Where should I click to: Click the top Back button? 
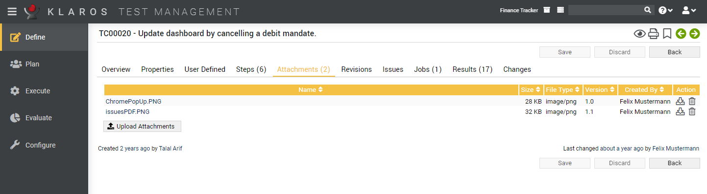pyautogui.click(x=675, y=52)
